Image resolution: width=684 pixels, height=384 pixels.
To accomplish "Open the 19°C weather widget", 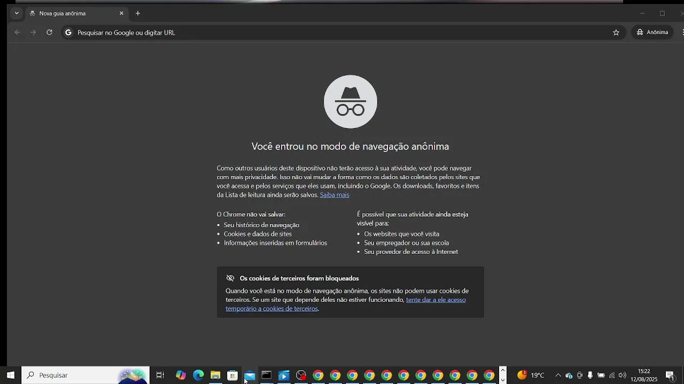I will coord(531,375).
